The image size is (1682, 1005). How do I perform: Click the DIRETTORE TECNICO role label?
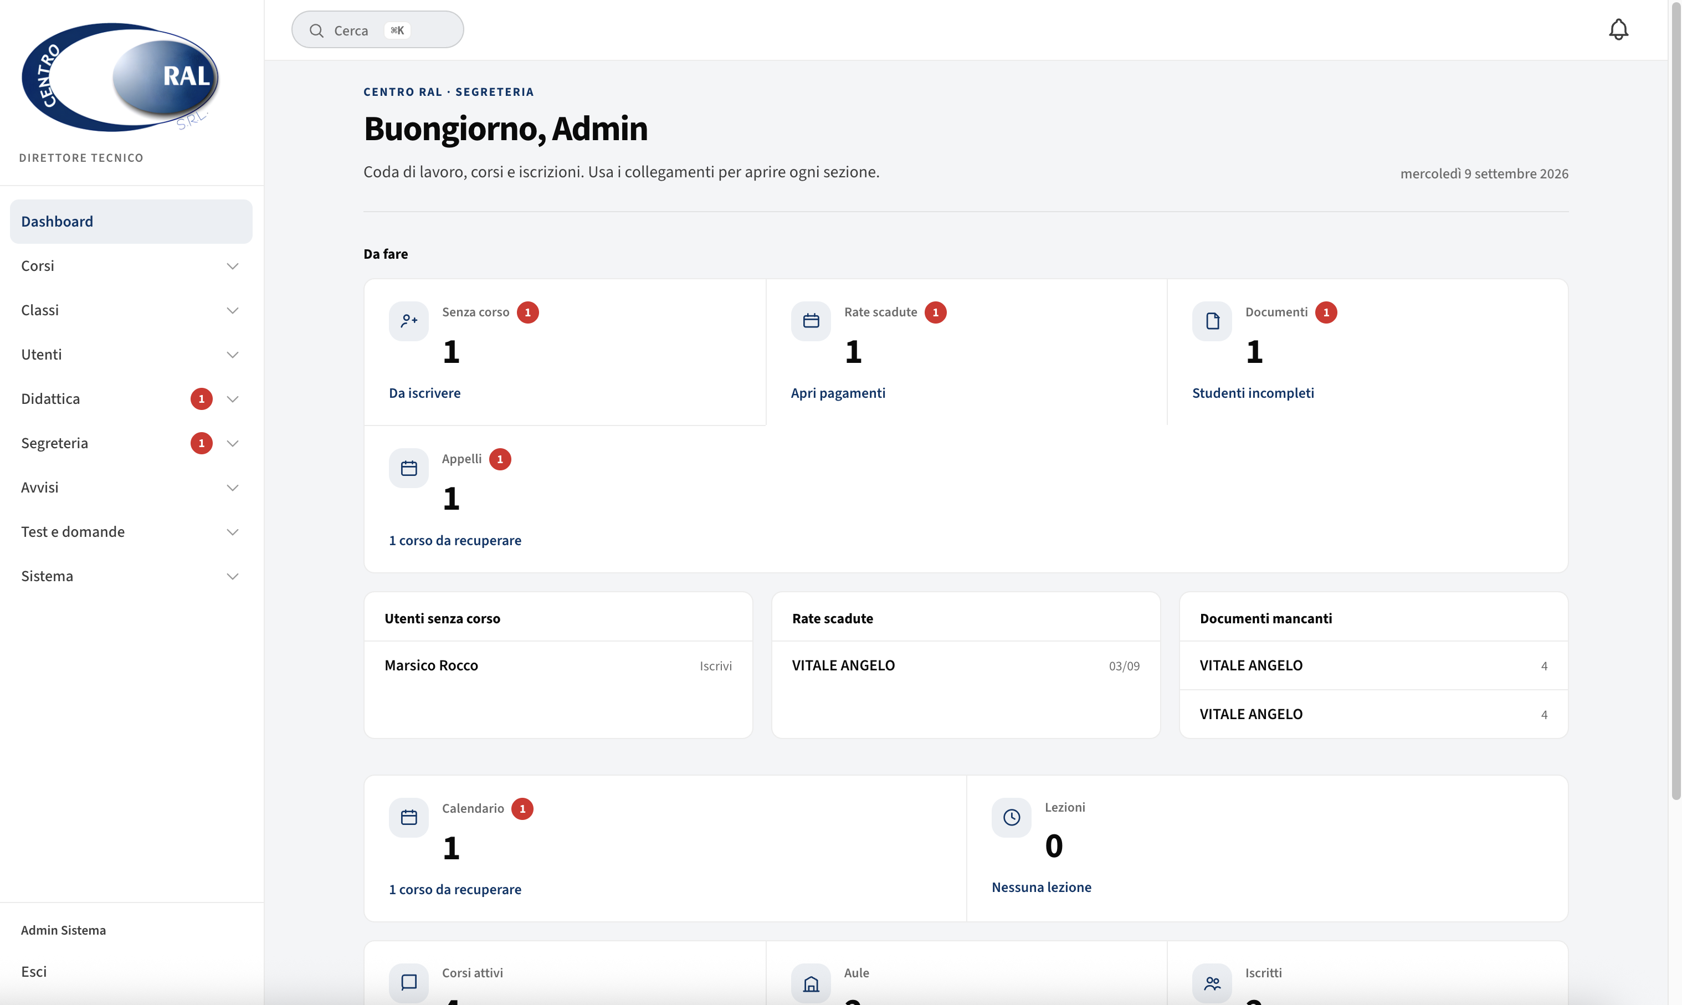tap(81, 158)
